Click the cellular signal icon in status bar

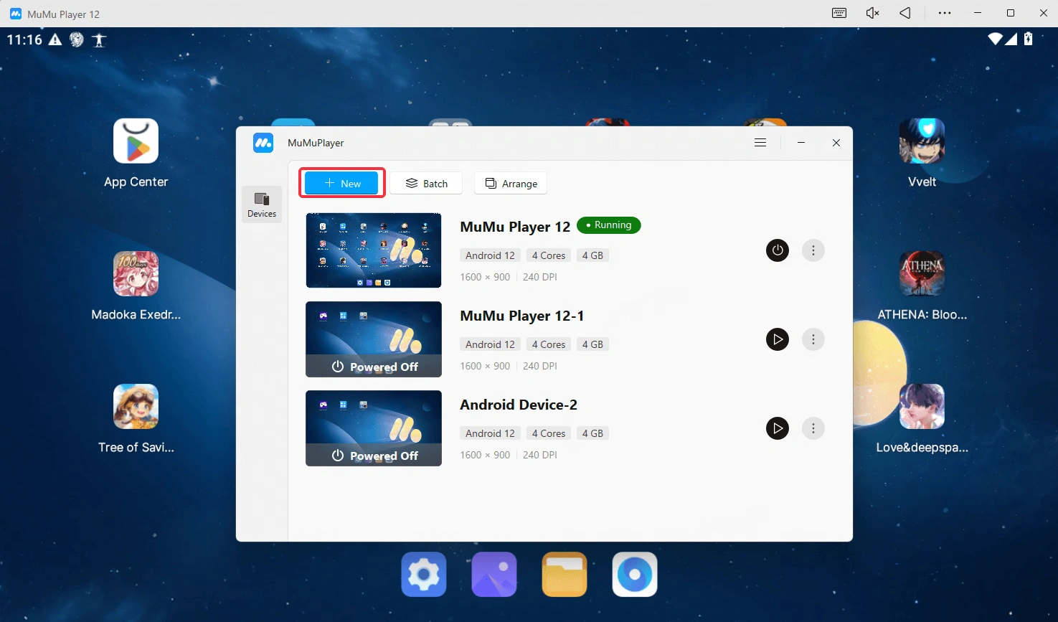(1011, 39)
